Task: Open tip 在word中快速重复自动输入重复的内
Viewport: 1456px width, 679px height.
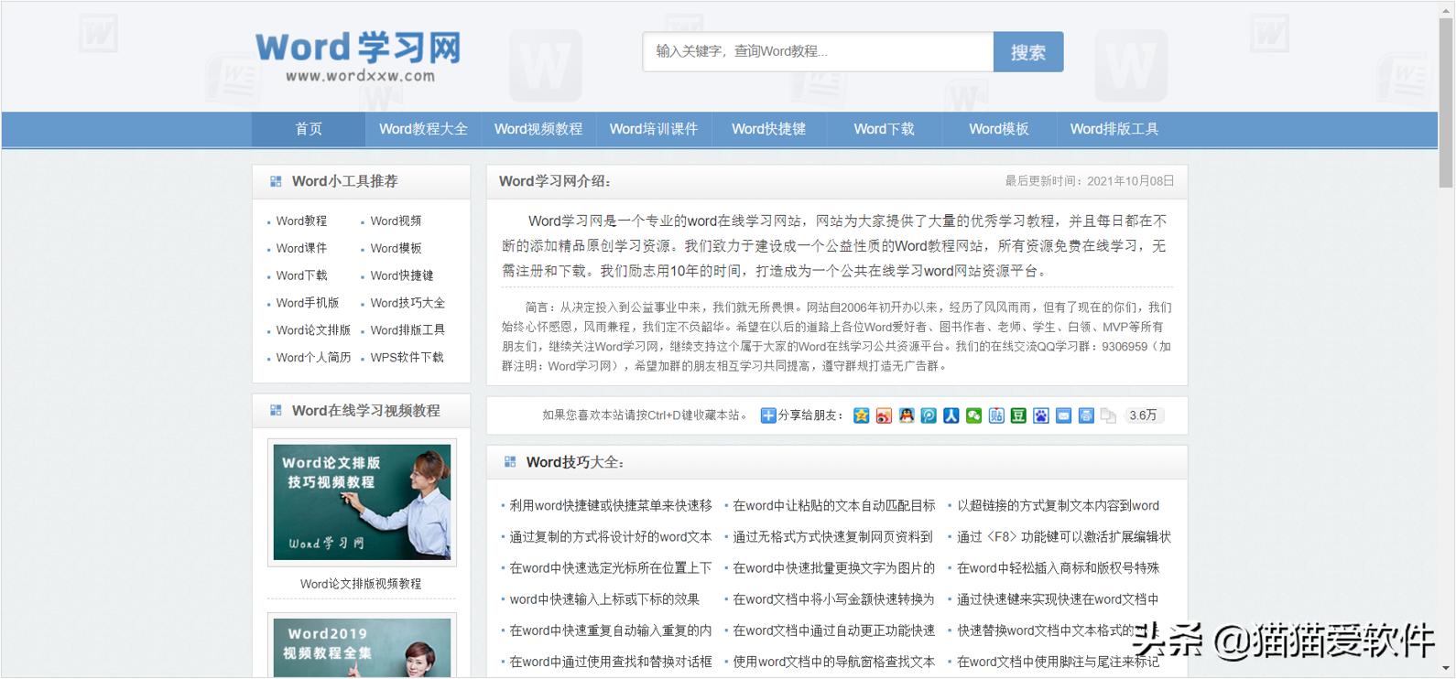Action: click(x=611, y=630)
